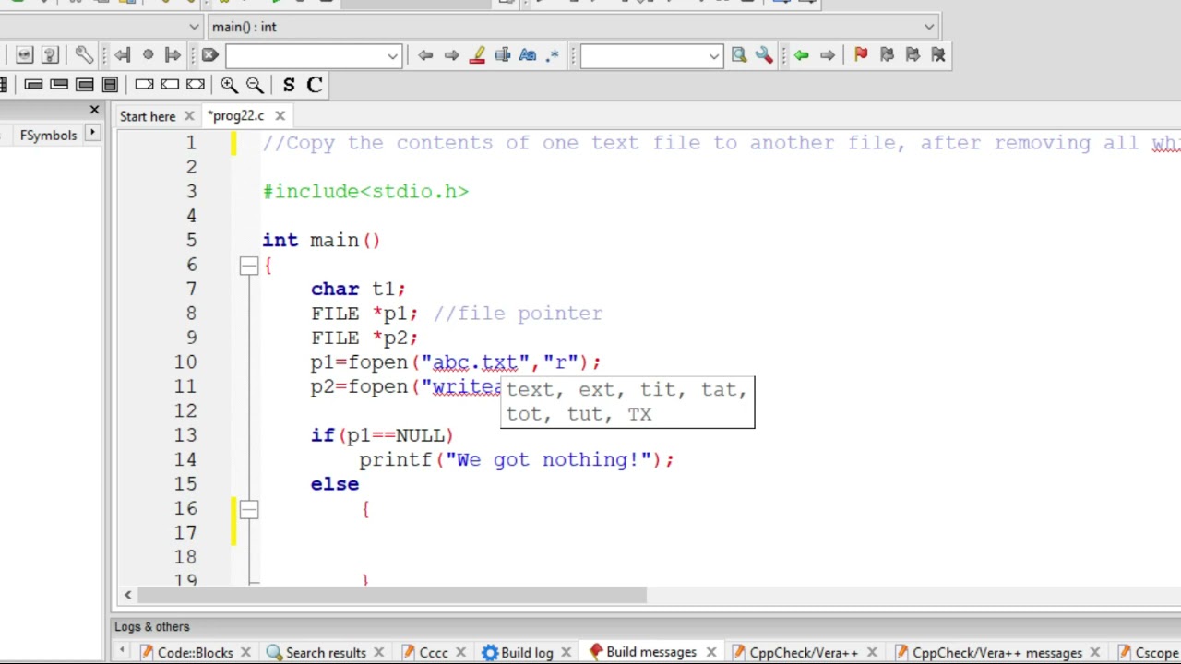This screenshot has width=1181, height=664.
Task: Open the CppCheck/Vera++ messages tab
Action: pos(996,653)
